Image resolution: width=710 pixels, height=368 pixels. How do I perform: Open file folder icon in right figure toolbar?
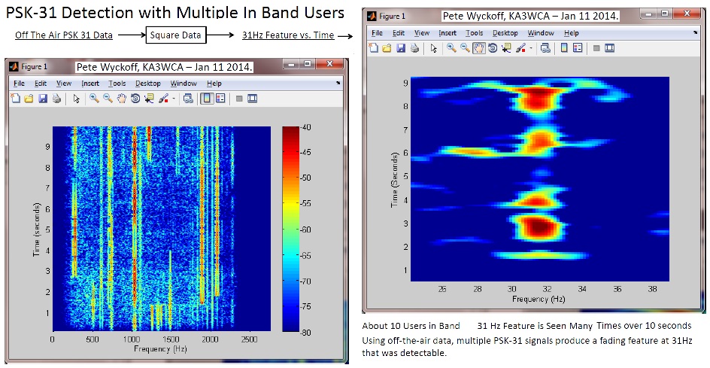[x=387, y=48]
